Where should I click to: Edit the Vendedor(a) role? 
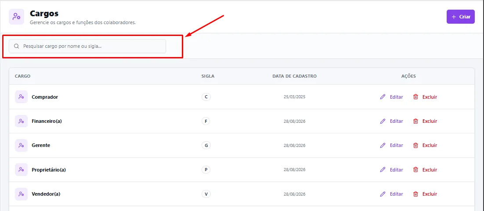pos(391,194)
